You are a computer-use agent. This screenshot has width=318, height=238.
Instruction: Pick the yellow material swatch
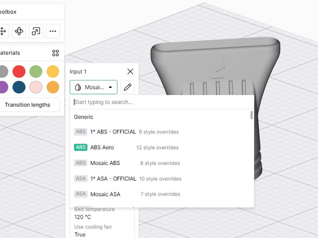(x=53, y=71)
